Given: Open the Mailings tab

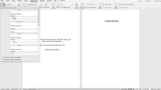Looking at the screenshot, I should tap(42, 1).
